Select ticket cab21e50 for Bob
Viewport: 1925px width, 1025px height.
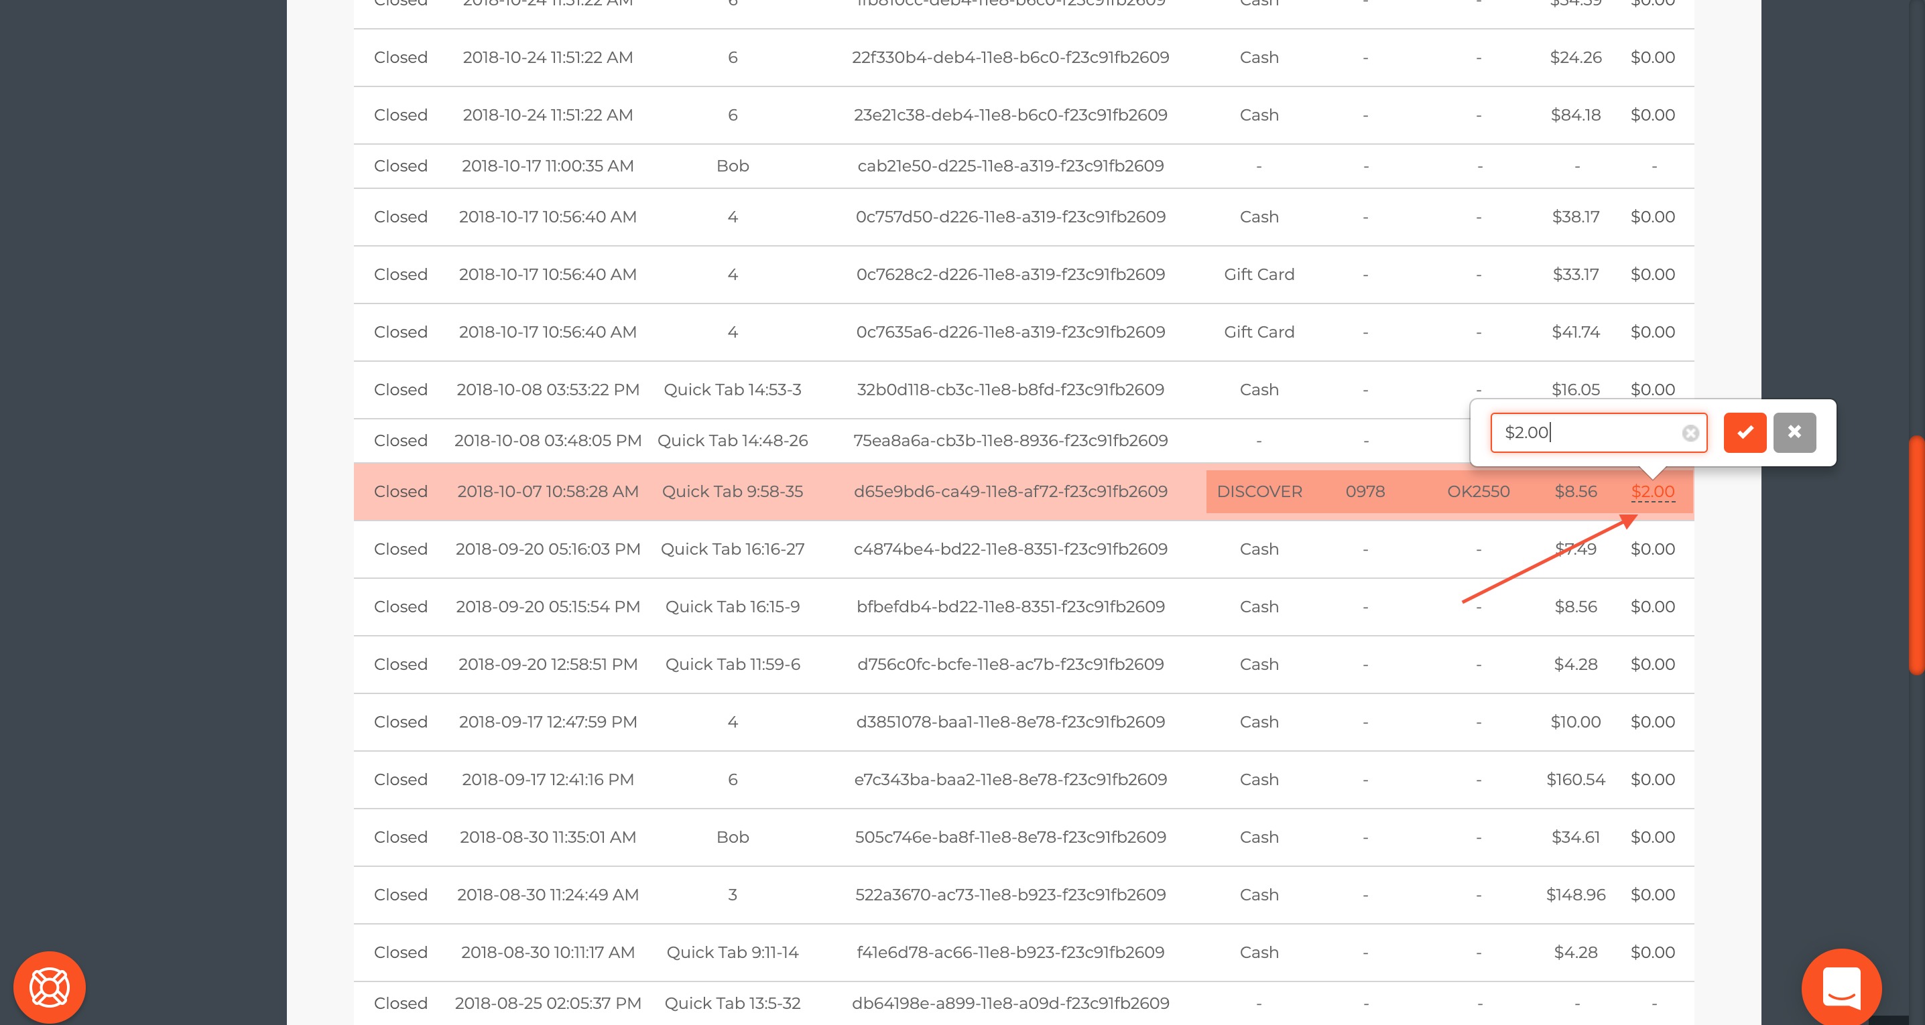1009,166
